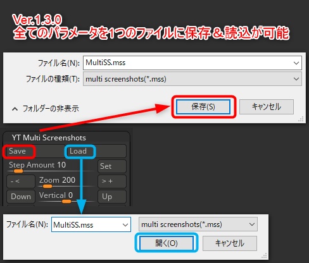This screenshot has height=263, width=309.
Task: Collapse folders with フォルダーの非表示 chevron
Action: pos(15,109)
